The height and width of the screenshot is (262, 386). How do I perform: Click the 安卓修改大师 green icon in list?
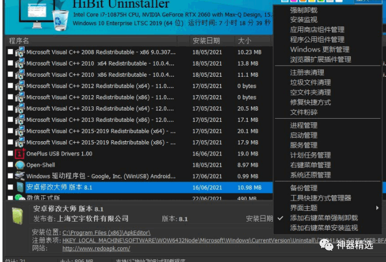[20, 187]
